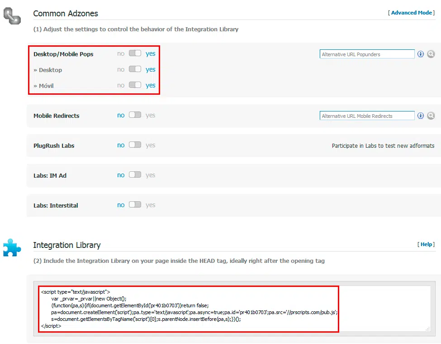441x344 pixels.
Task: Click the '» Móvil' label
Action: pos(43,86)
